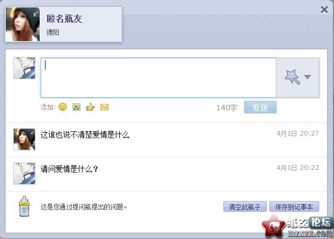The height and width of the screenshot is (239, 334).
Task: Close the bottle chat window
Action: (x=324, y=10)
